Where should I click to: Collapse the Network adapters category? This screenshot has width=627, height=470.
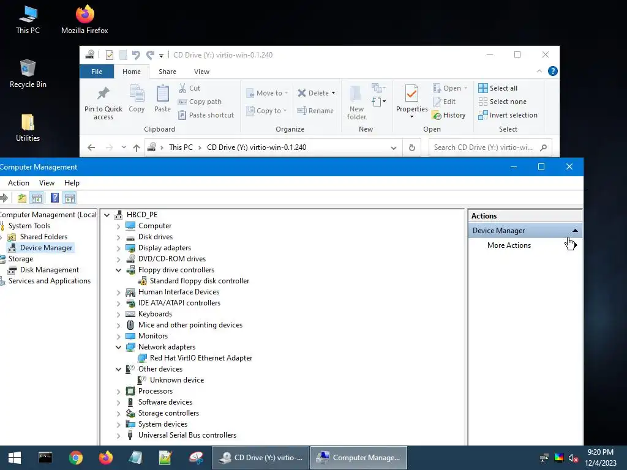pyautogui.click(x=118, y=348)
